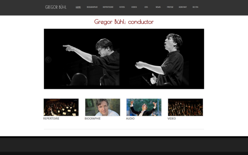The width and height of the screenshot is (248, 155).
Task: Click the heading 'Gregor Bühl: conductor'
Action: tap(124, 22)
